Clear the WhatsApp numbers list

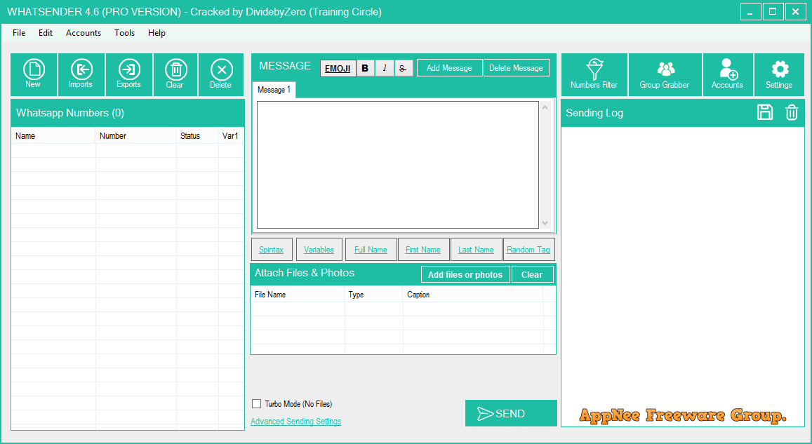[x=175, y=74]
